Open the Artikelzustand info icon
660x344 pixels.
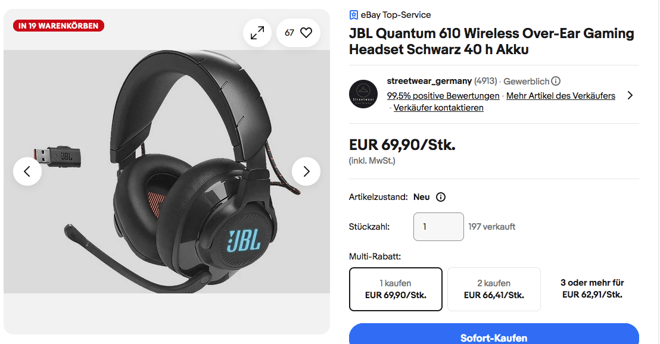pos(441,197)
